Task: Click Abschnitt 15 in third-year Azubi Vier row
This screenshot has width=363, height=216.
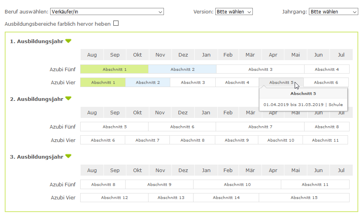Action: 304,197
